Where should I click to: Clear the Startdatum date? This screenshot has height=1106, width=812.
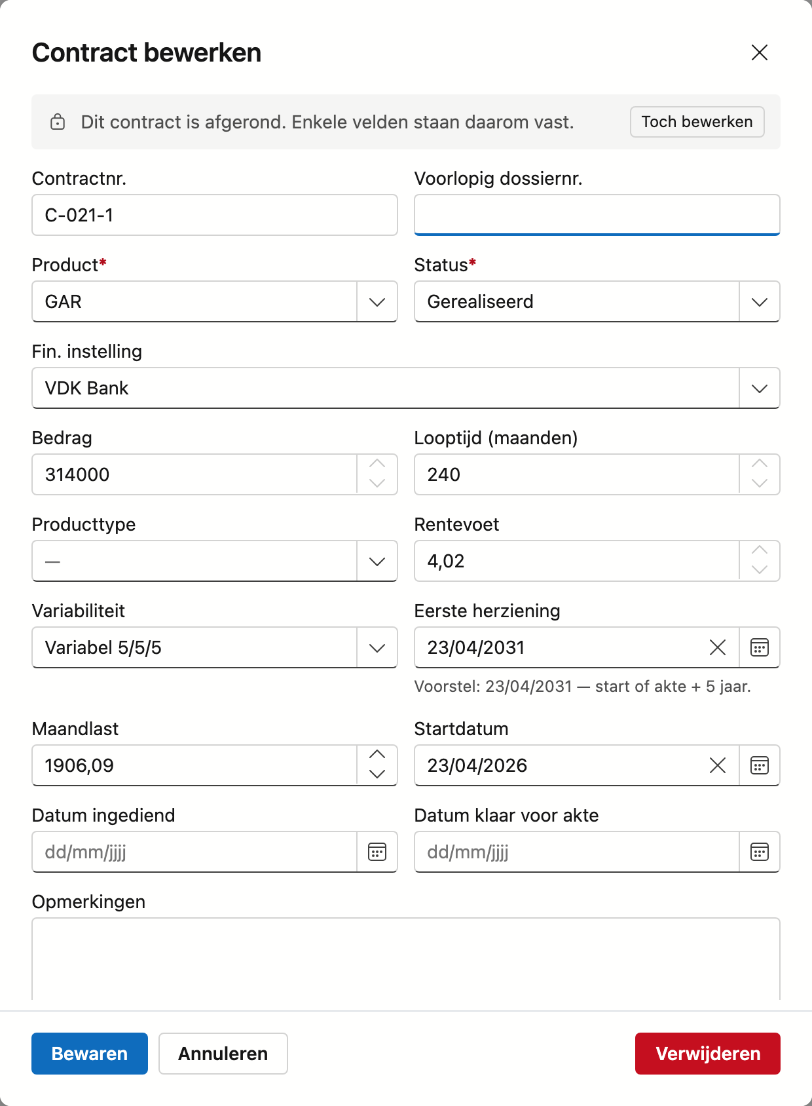[x=718, y=765]
